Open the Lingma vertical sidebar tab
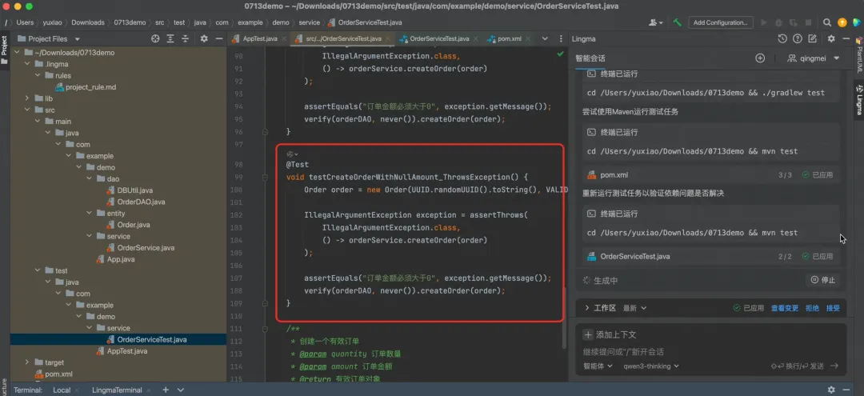This screenshot has height=396, width=864. 859,99
